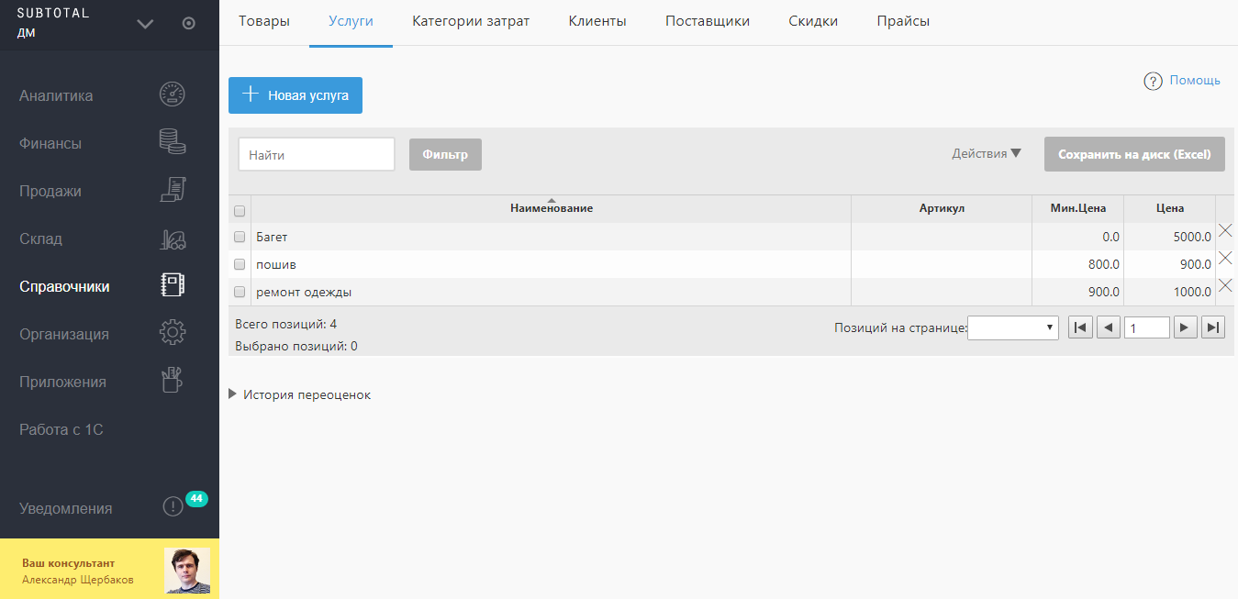Click the Новая услуга button
This screenshot has width=1238, height=599.
click(x=295, y=95)
